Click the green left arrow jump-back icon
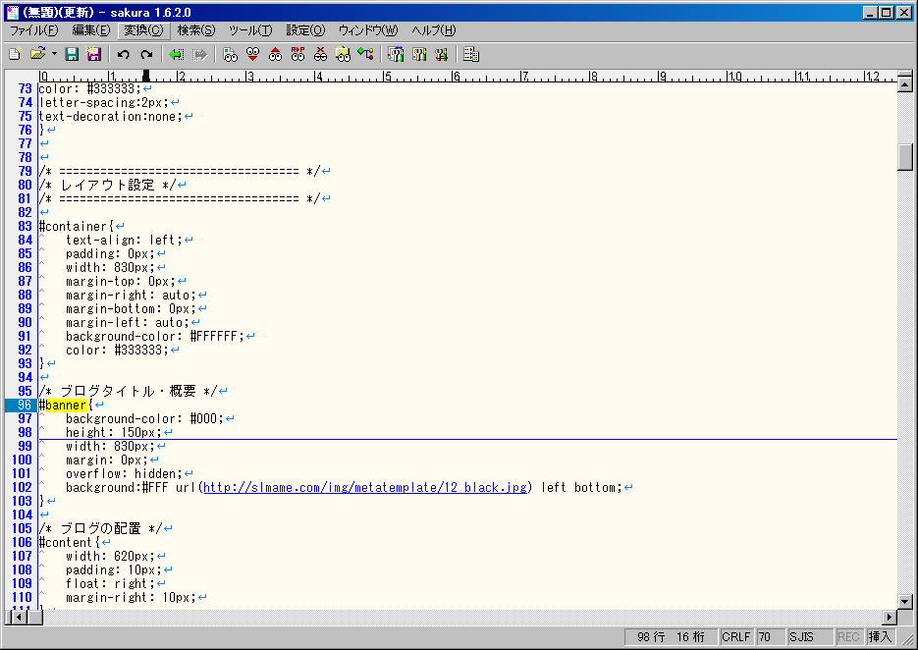 tap(176, 54)
